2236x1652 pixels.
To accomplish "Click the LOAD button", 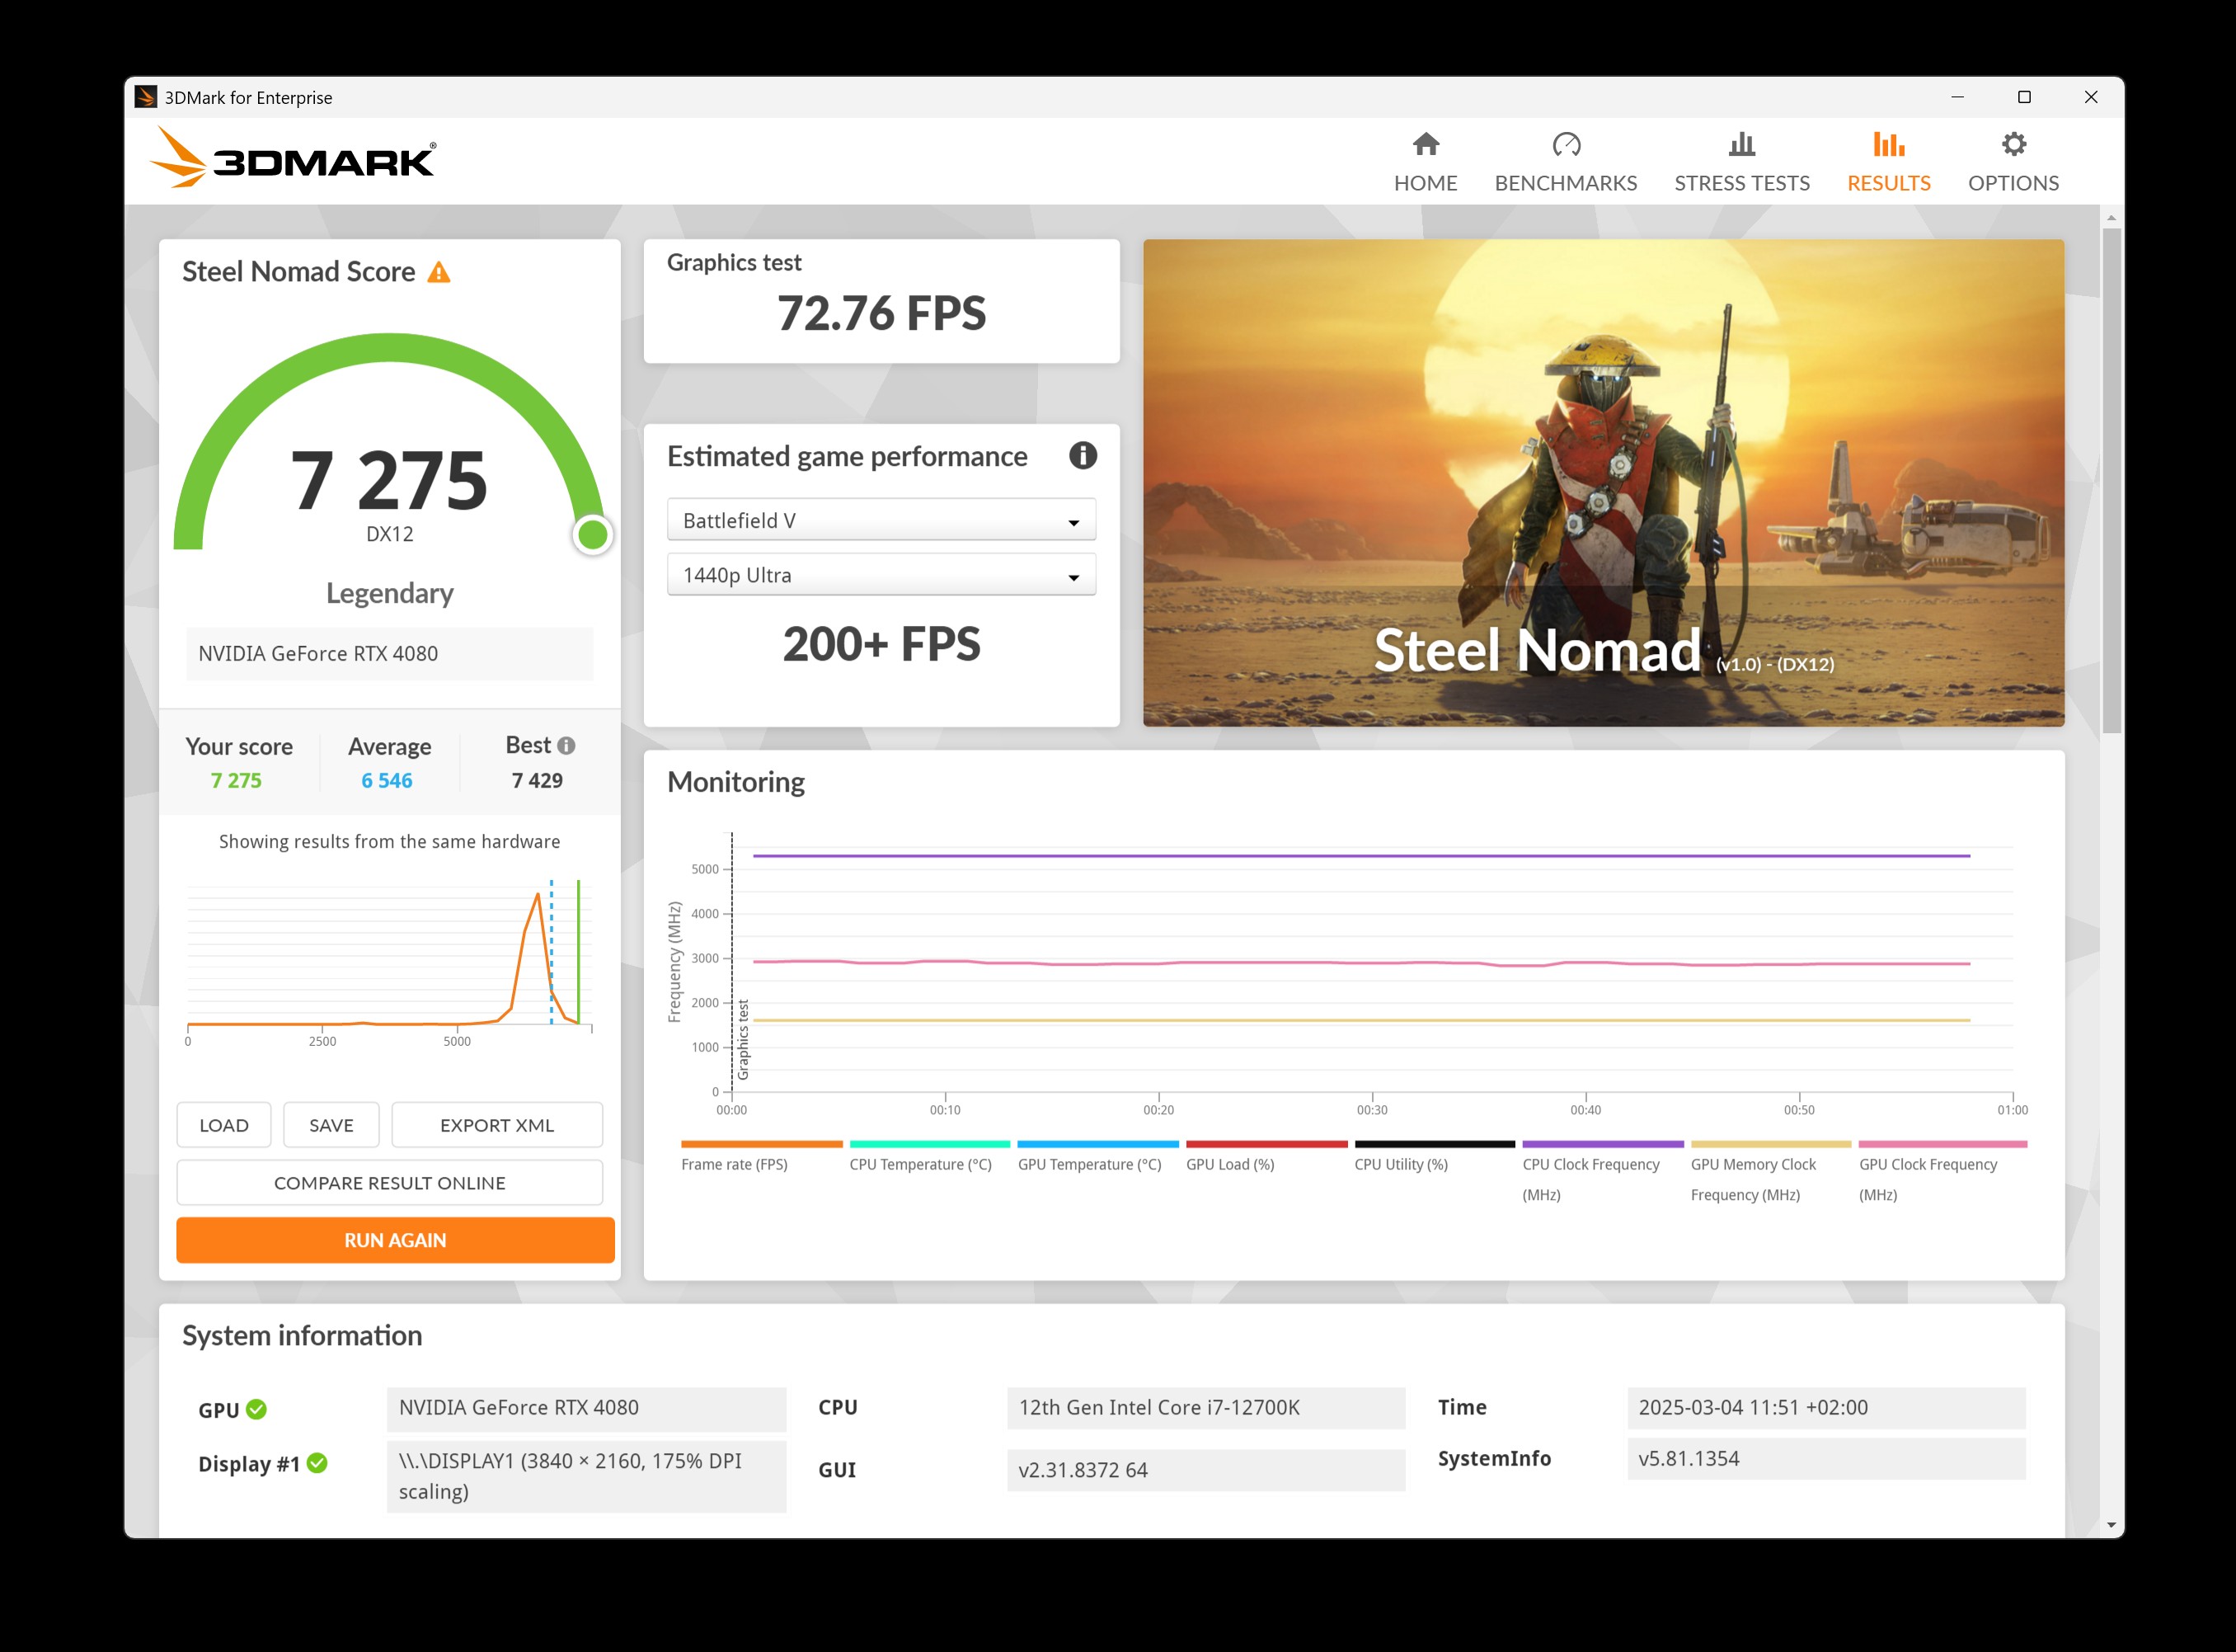I will (224, 1125).
